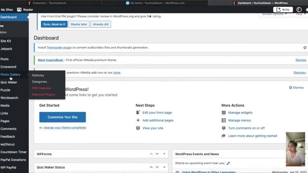Move Quiz Maker Status widget down
Screen dimensions: 308x173
click(157, 167)
